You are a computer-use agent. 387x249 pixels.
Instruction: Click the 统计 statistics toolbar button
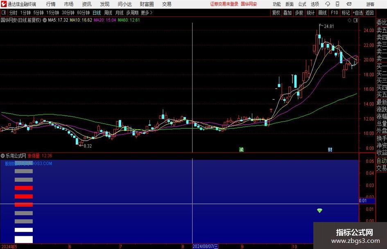pos(311,13)
